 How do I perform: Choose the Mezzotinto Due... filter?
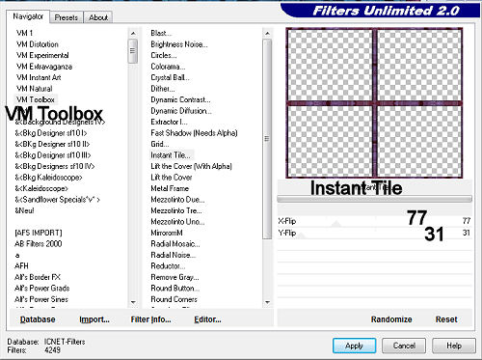(x=177, y=200)
